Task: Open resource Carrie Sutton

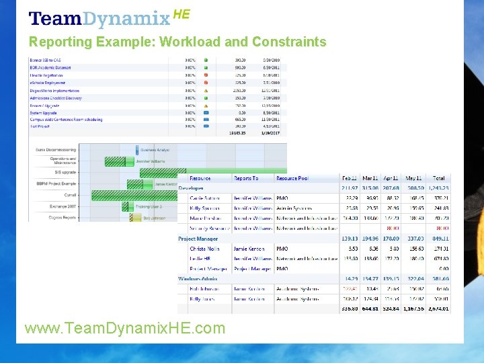Action: tap(204, 198)
